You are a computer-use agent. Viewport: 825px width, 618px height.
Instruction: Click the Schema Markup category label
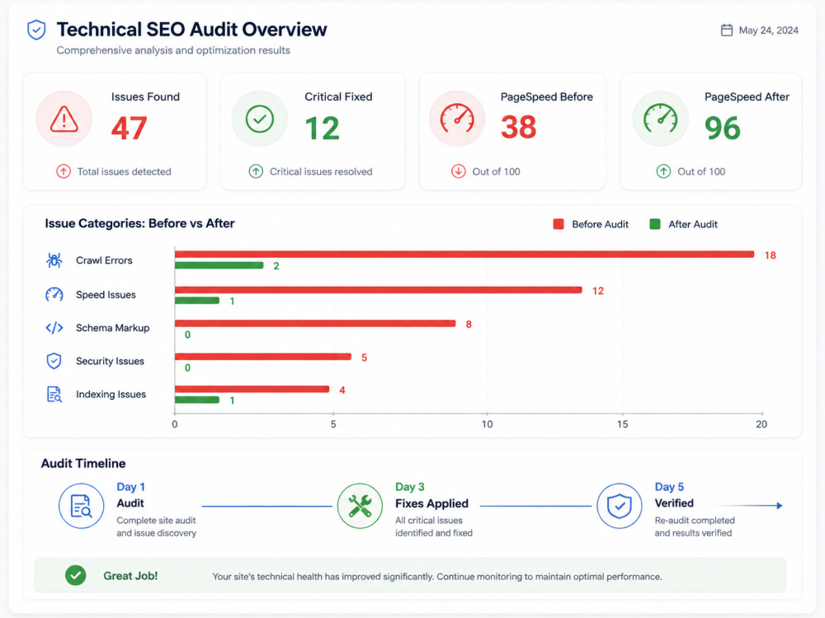pyautogui.click(x=112, y=328)
